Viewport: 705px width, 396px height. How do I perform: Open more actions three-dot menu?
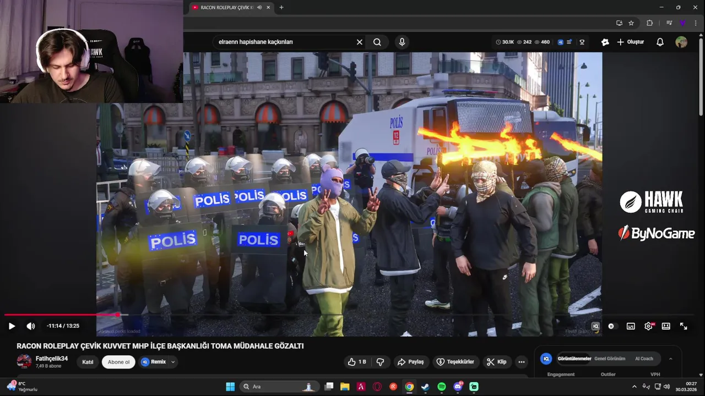[x=522, y=362]
